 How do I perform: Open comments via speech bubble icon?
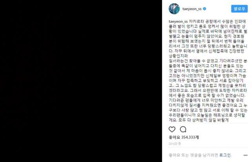[x=183, y=129]
